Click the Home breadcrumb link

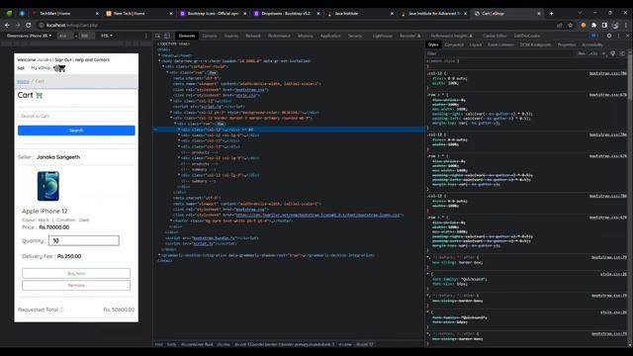pos(23,81)
